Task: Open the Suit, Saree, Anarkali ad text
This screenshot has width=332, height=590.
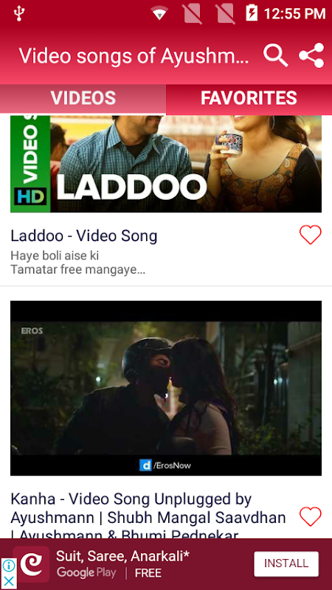Action: point(122,556)
